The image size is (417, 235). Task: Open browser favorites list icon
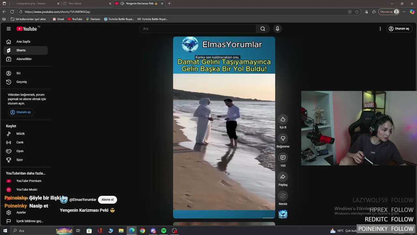[374, 12]
